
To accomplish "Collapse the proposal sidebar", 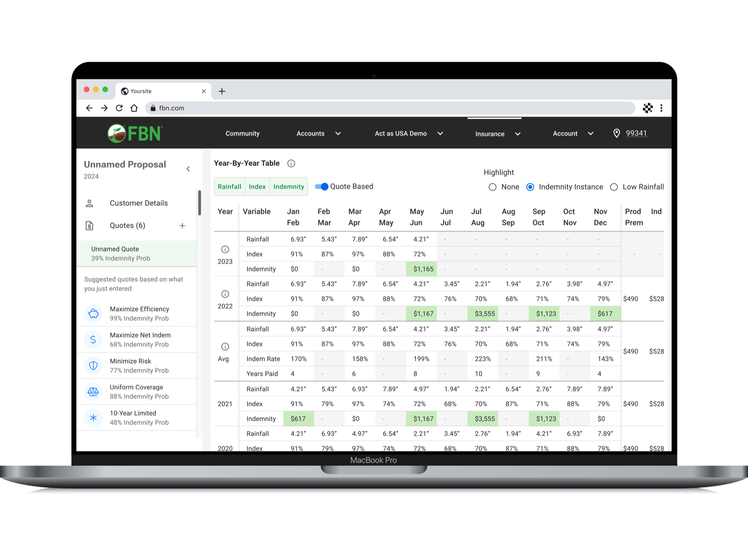I will [188, 169].
